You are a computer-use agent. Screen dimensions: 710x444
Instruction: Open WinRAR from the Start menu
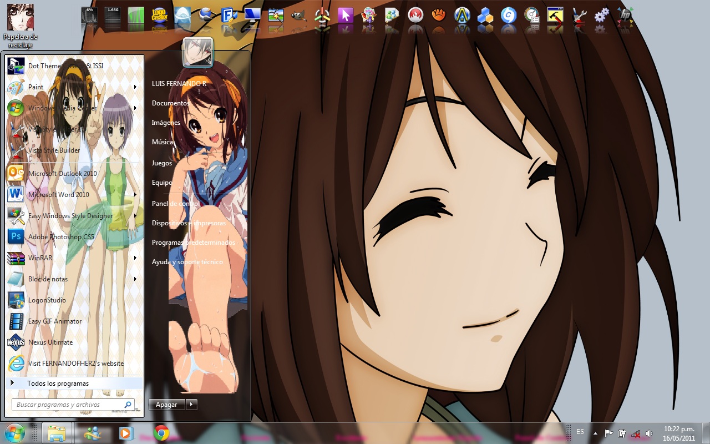tap(42, 258)
